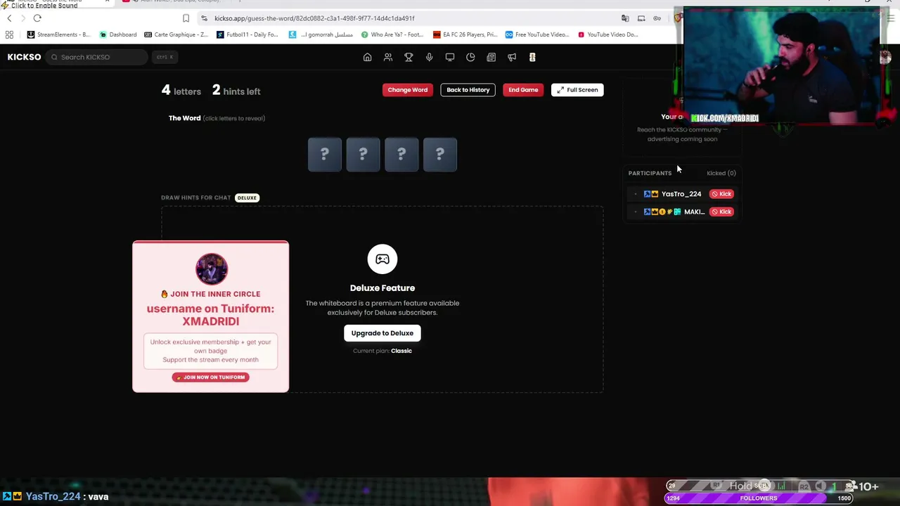Open the Carte Graphique bookmark
The height and width of the screenshot is (506, 900).
coord(176,34)
